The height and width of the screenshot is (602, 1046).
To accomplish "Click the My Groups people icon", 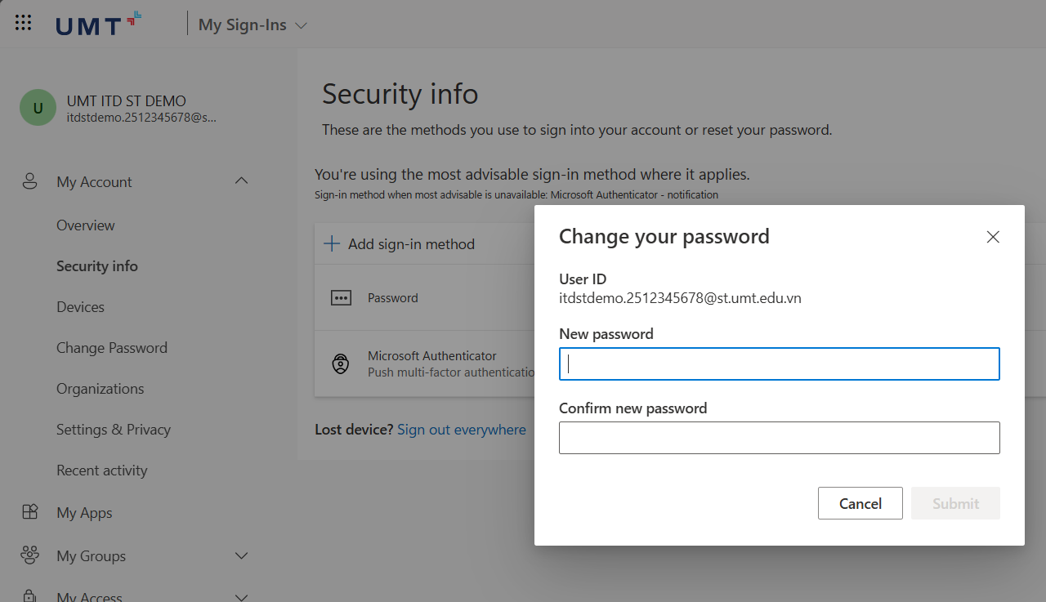I will click(x=30, y=555).
